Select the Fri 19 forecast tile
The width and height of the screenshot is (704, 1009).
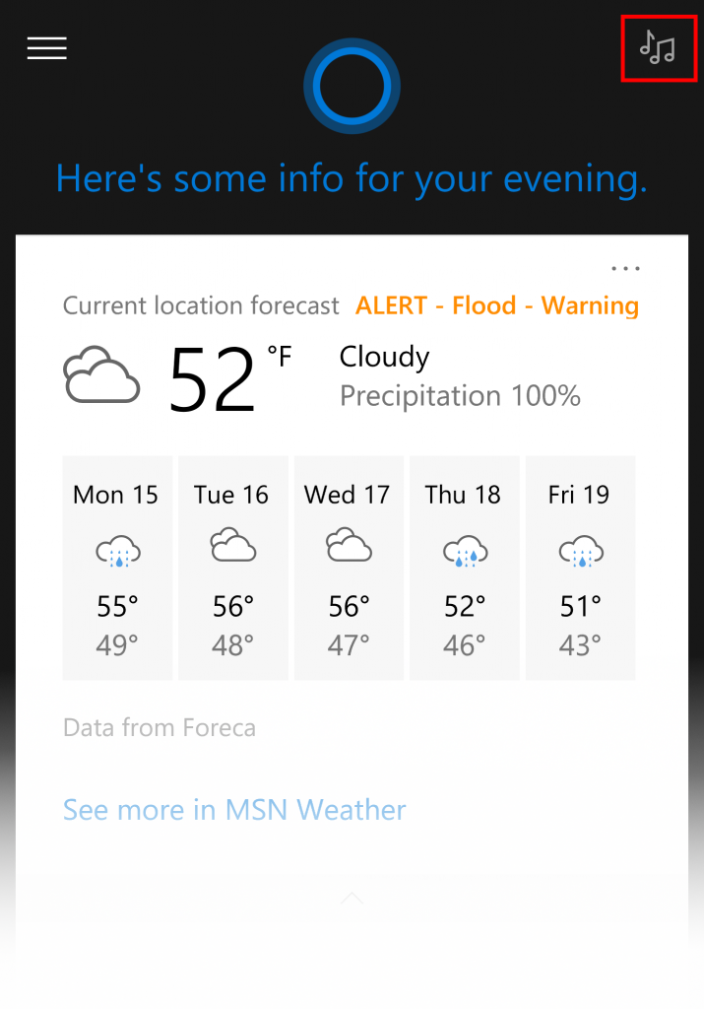579,568
